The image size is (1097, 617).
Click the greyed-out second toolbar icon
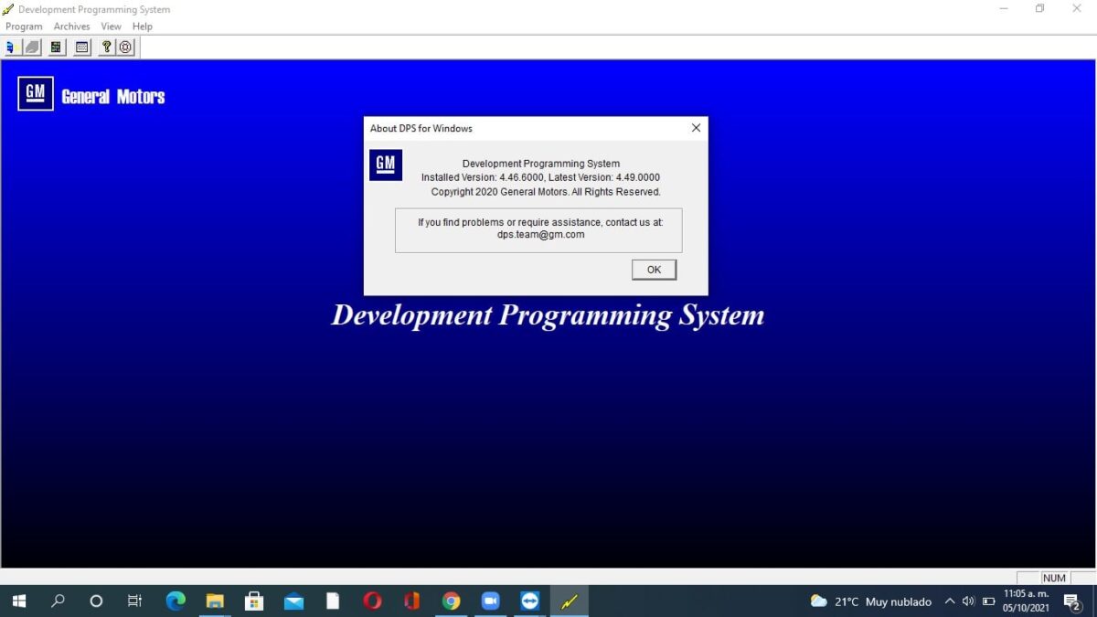(33, 47)
